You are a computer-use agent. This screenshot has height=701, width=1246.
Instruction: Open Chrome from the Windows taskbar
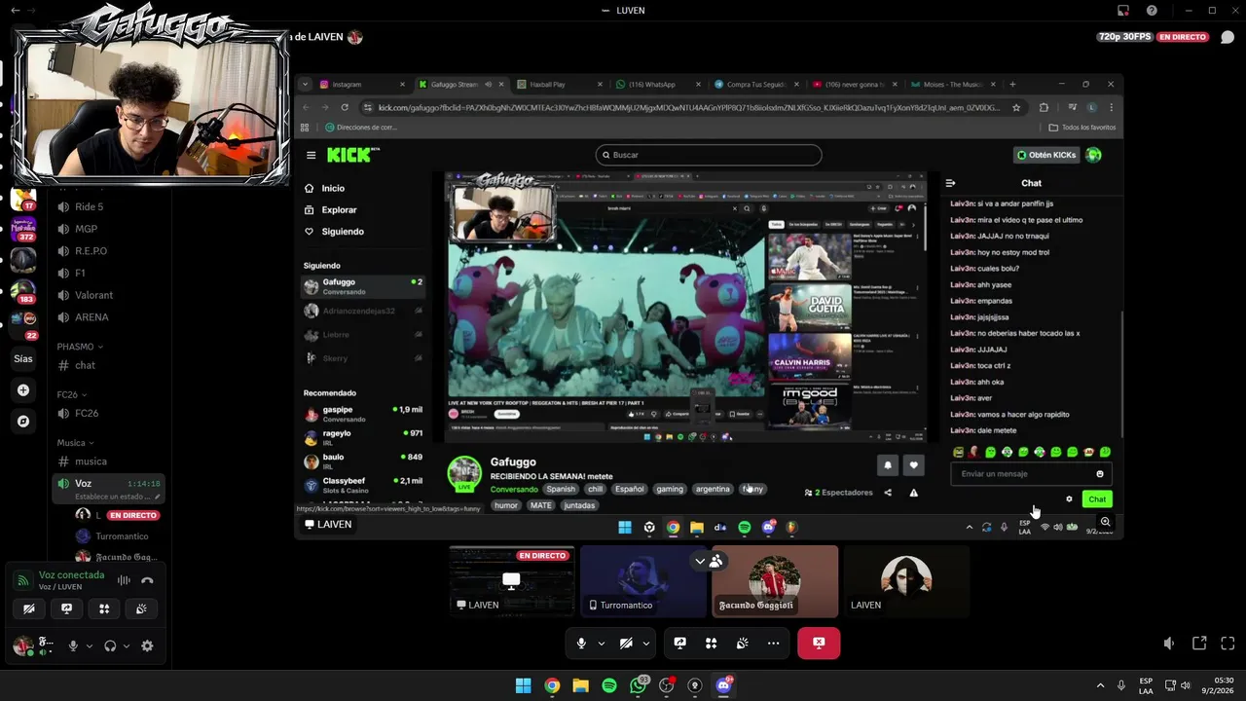(552, 685)
